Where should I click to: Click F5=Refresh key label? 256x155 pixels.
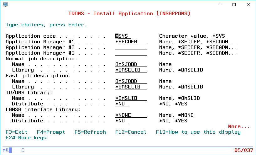tap(90, 132)
